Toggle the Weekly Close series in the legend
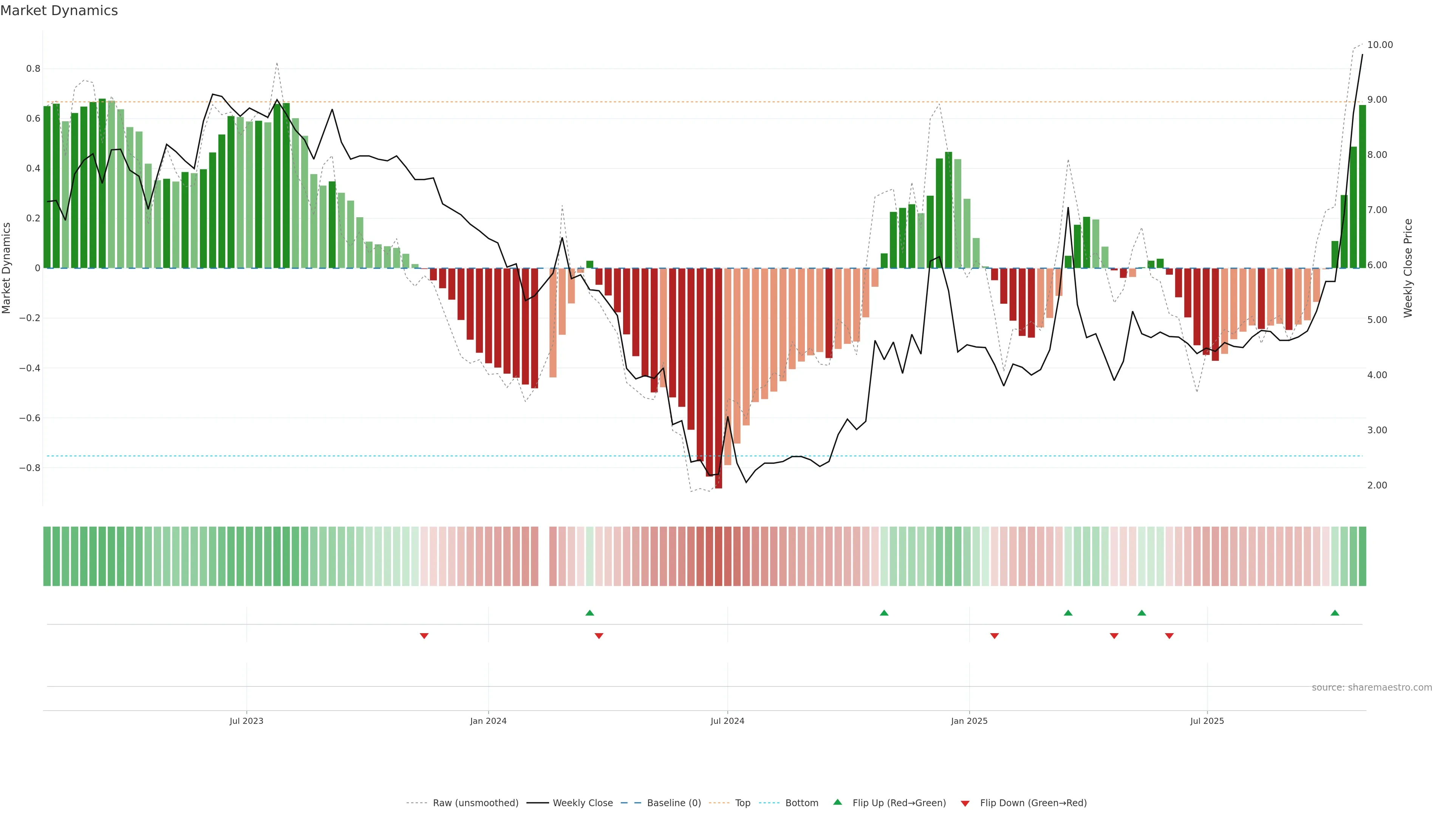The height and width of the screenshot is (816, 1451). (582, 803)
